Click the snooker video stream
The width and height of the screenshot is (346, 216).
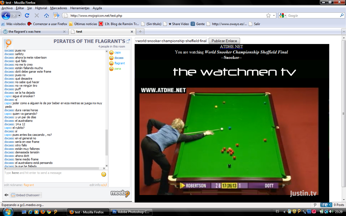point(229,141)
